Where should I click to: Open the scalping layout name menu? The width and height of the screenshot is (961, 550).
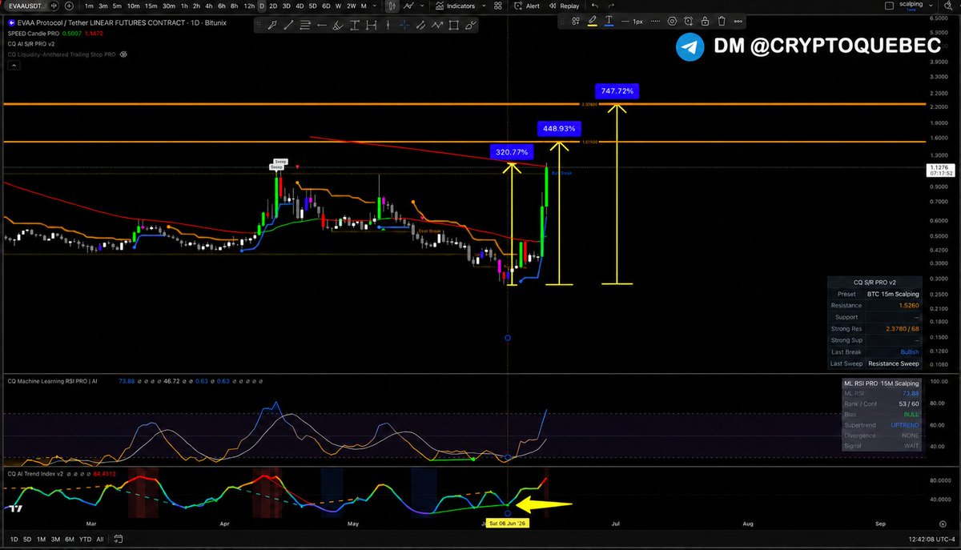911,6
